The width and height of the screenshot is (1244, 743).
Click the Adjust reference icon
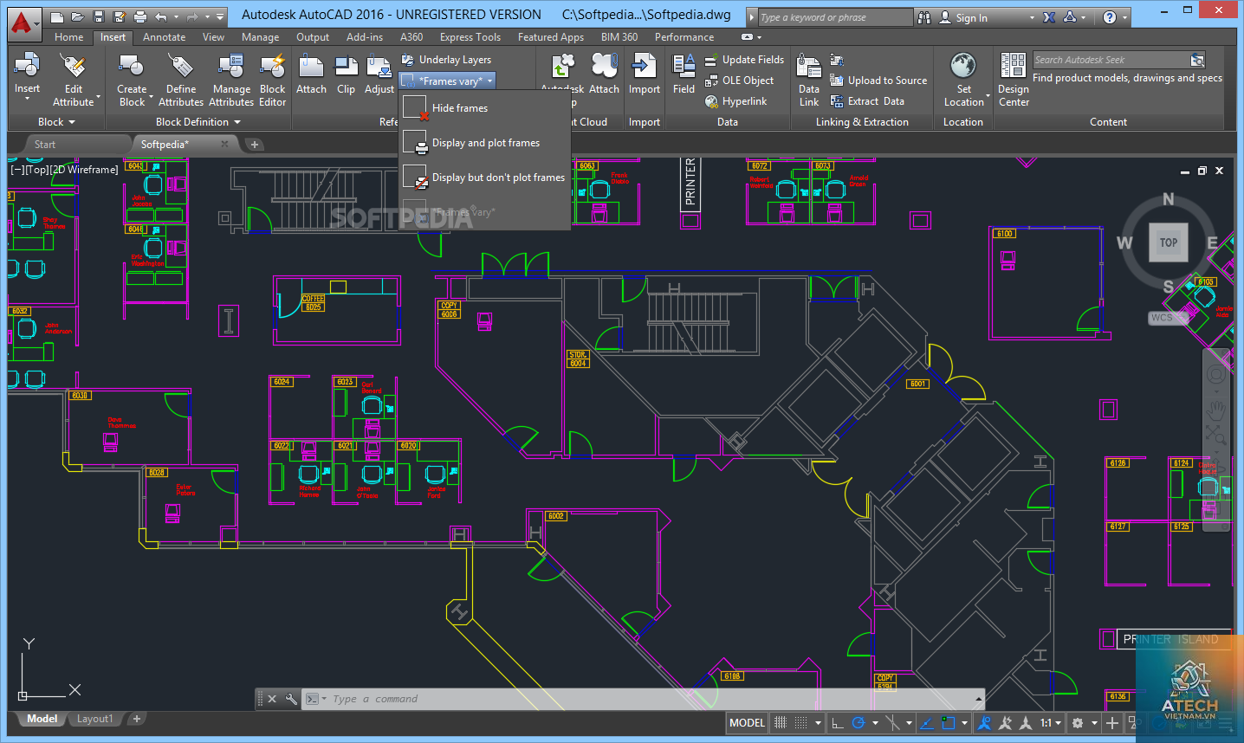pos(379,66)
